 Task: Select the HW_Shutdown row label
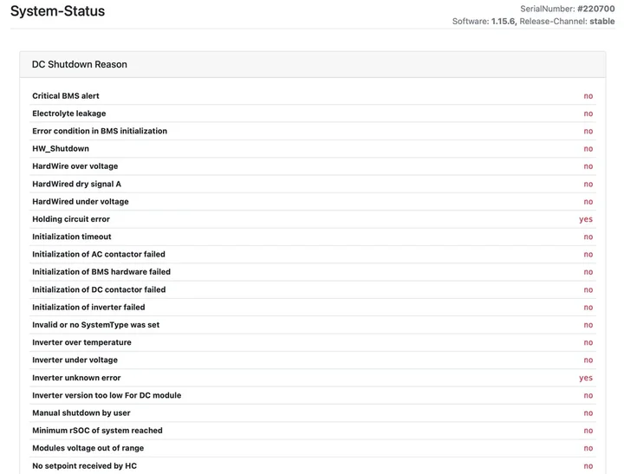click(61, 149)
